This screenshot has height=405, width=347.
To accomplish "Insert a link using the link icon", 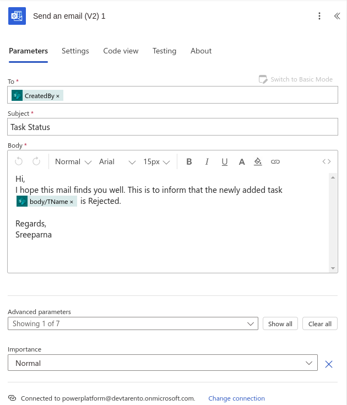I will (x=275, y=161).
